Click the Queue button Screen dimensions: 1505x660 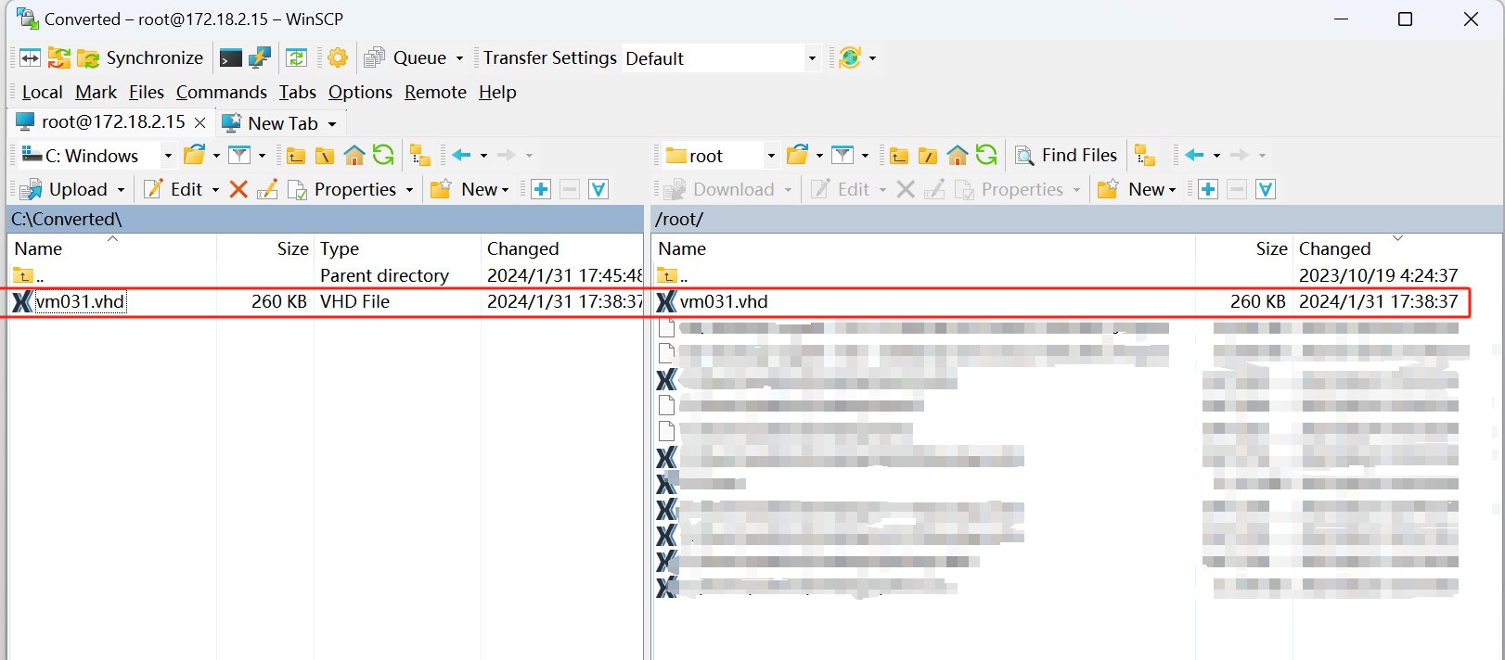coord(405,58)
